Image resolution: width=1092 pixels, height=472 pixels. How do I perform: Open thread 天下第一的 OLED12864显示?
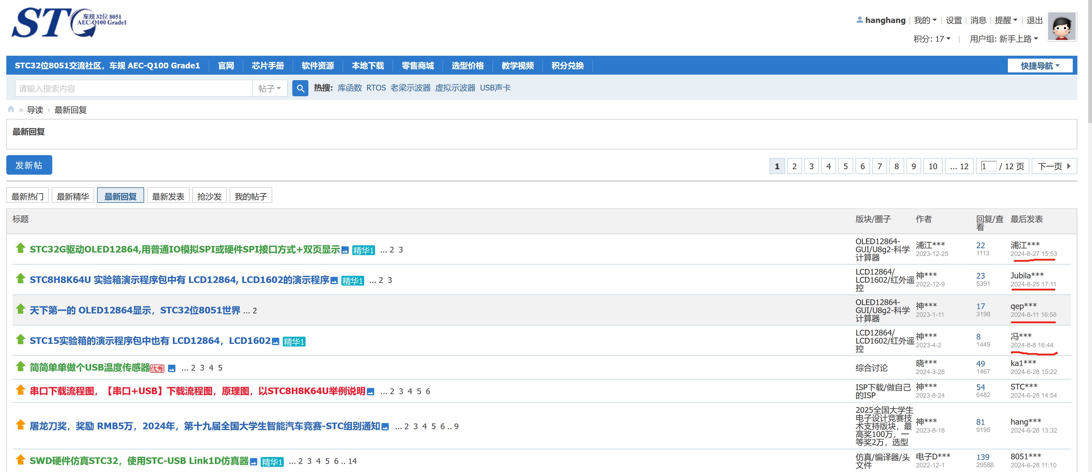[135, 311]
